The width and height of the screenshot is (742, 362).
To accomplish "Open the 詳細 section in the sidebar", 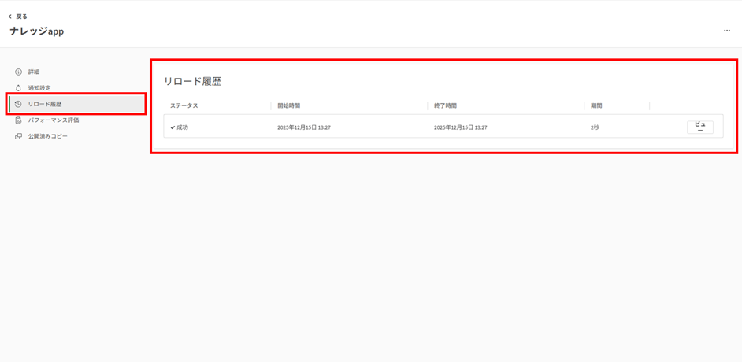I will click(34, 72).
